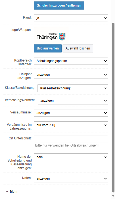Click Bild auswählen button

click(x=48, y=48)
